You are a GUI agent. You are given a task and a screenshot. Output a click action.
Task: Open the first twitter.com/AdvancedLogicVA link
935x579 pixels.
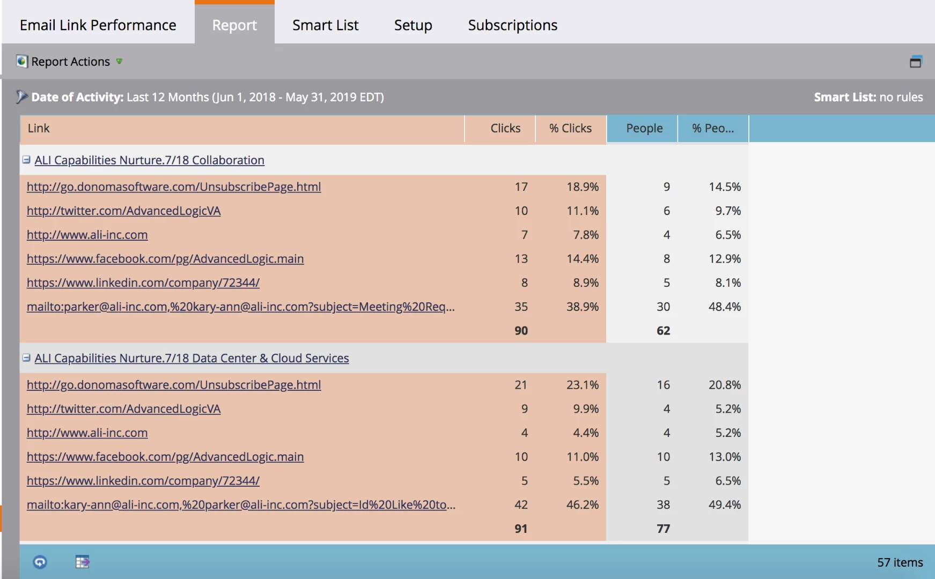tap(123, 211)
